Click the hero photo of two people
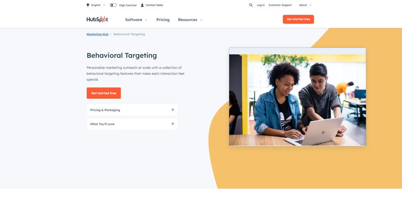This screenshot has height=200, width=402. coord(297,100)
